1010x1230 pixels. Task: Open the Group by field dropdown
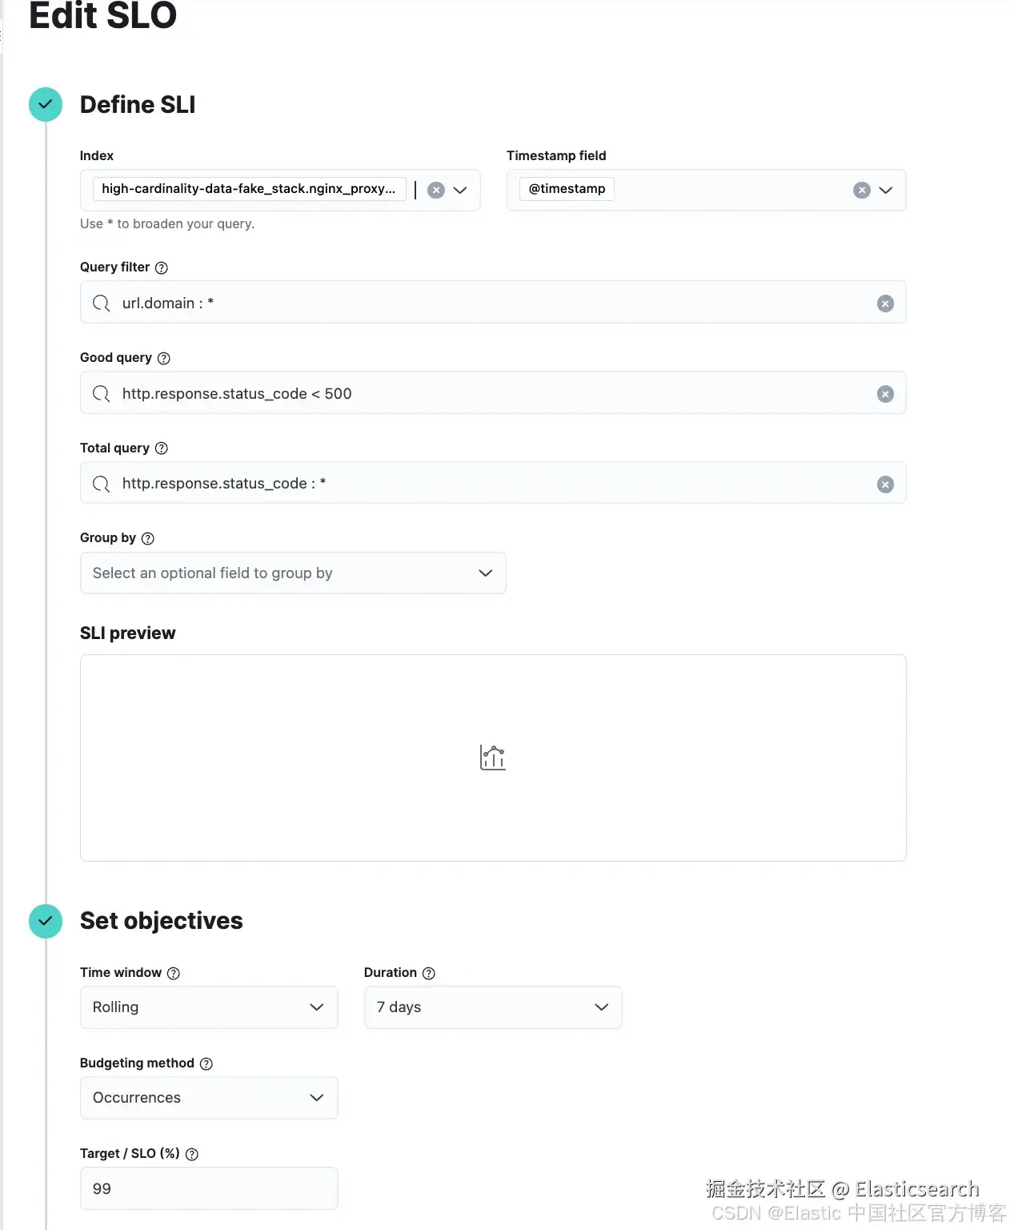coord(293,573)
